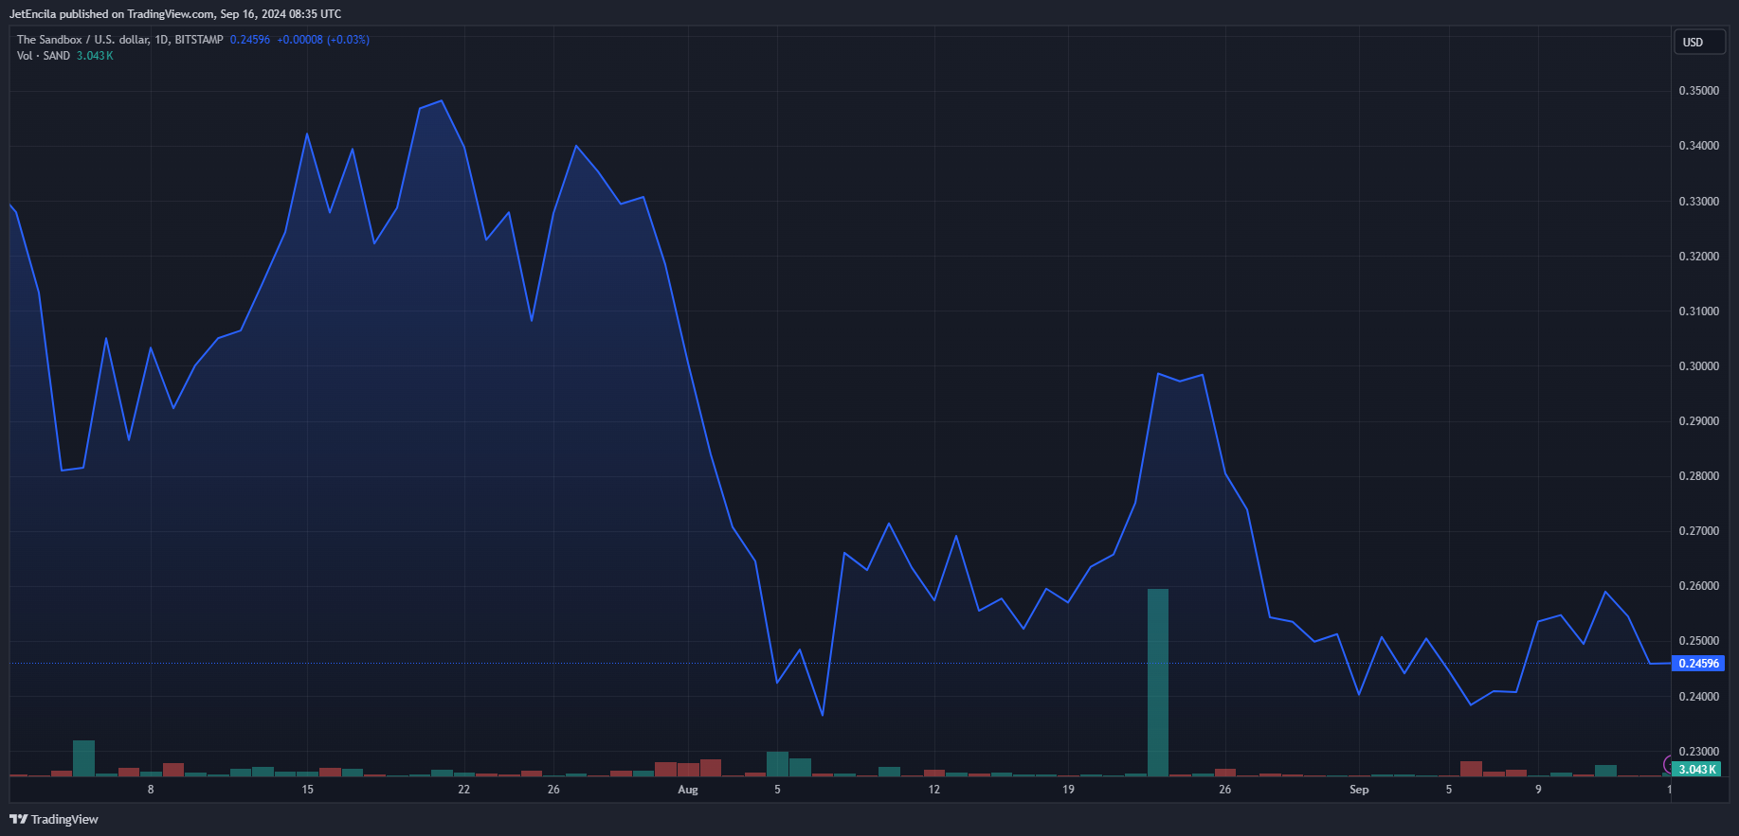Open the USD currency selector

click(1696, 43)
